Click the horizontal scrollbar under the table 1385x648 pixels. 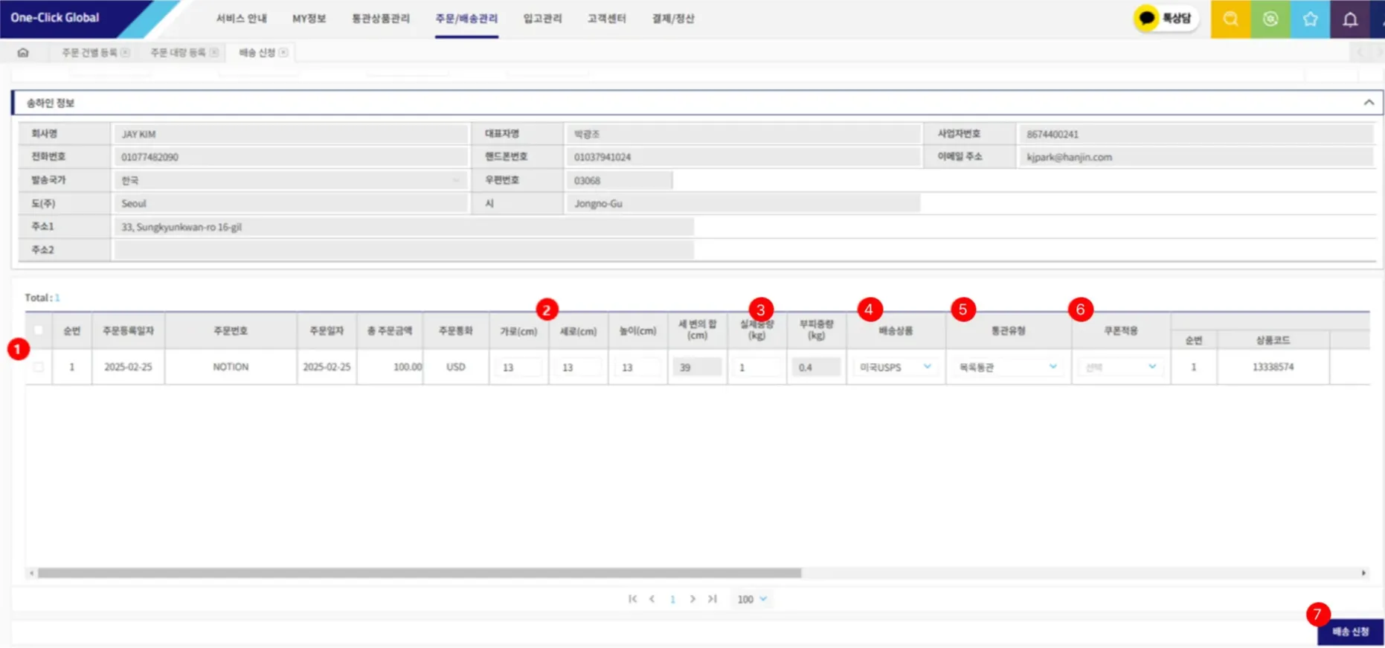point(420,574)
